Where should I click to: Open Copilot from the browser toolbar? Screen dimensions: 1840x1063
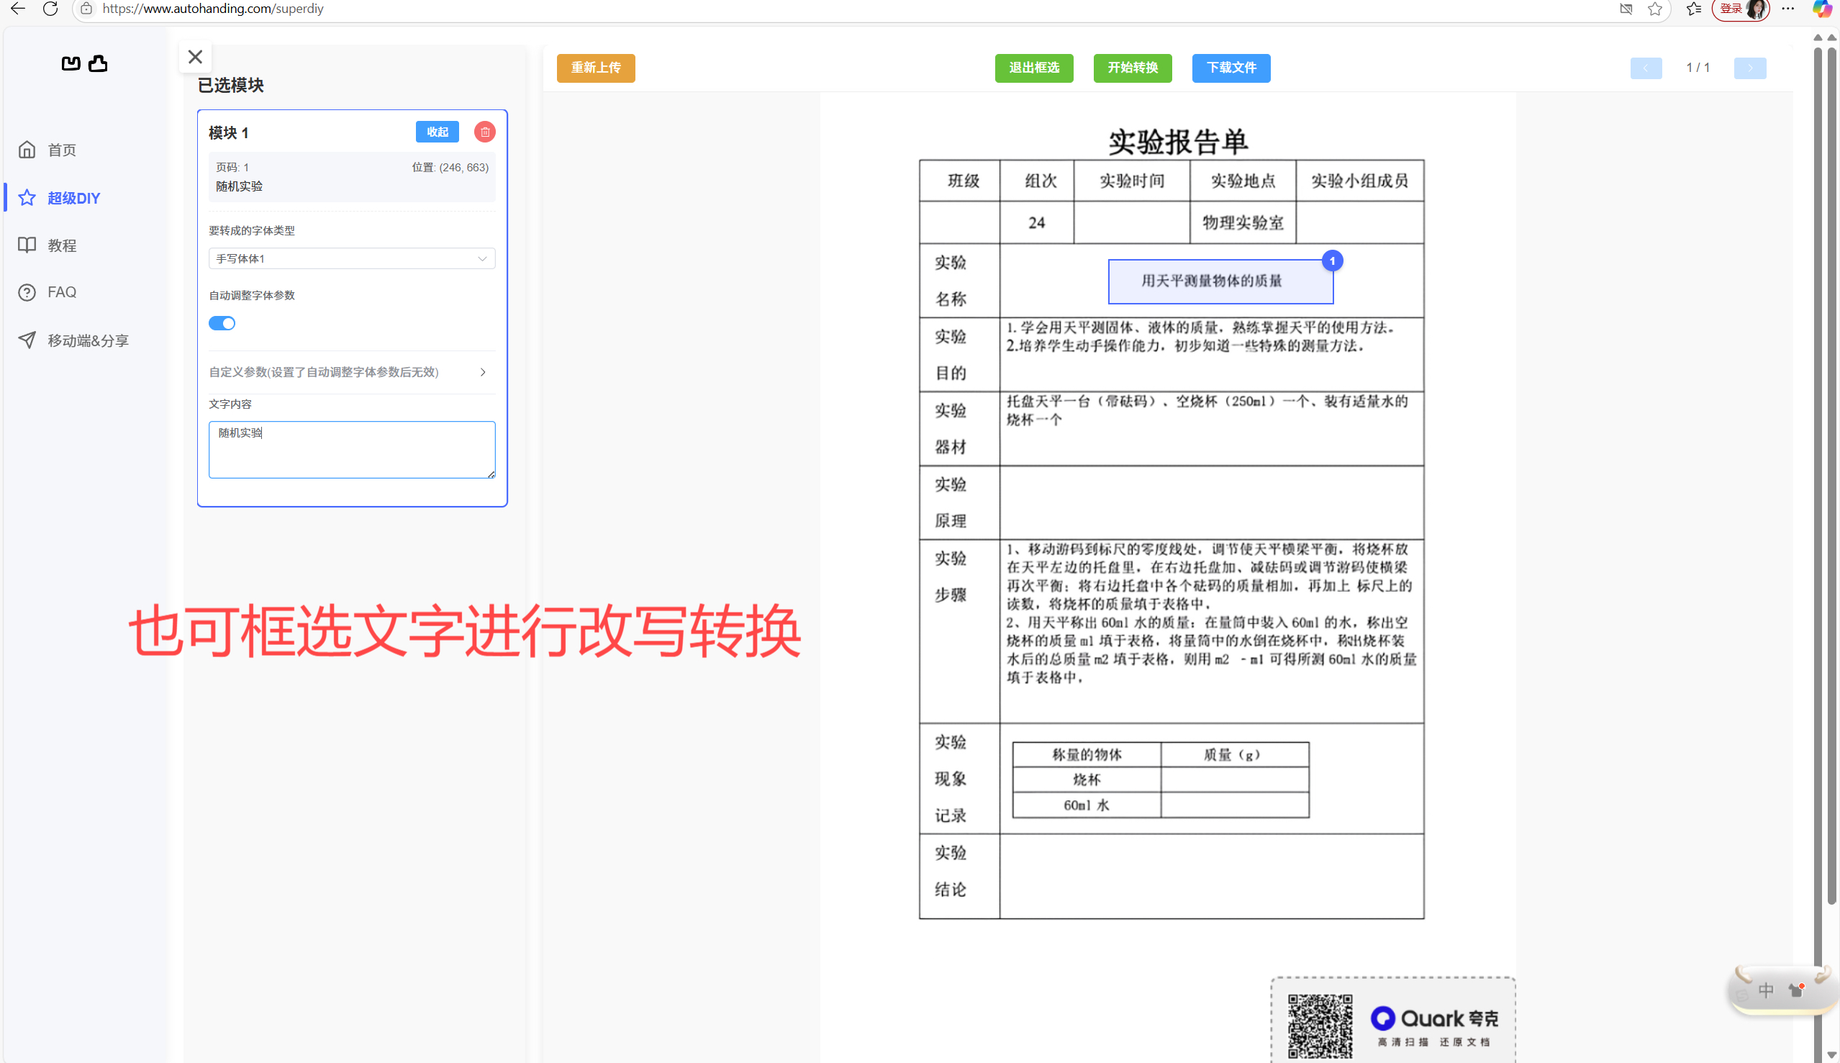click(x=1822, y=9)
